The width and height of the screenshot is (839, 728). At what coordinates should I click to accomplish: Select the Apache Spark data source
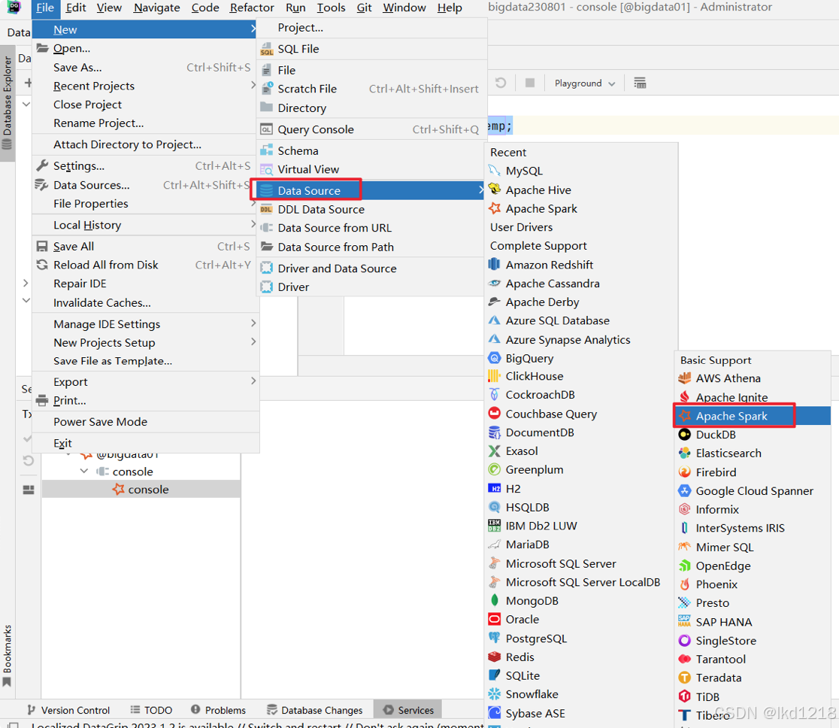(x=734, y=415)
